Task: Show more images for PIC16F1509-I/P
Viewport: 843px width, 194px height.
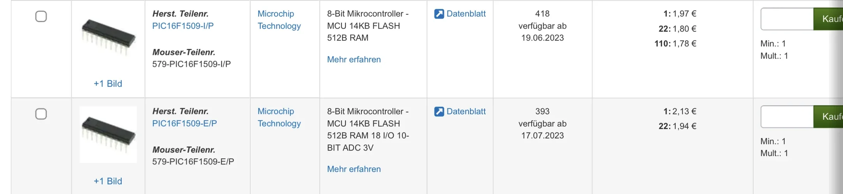Action: pos(108,84)
